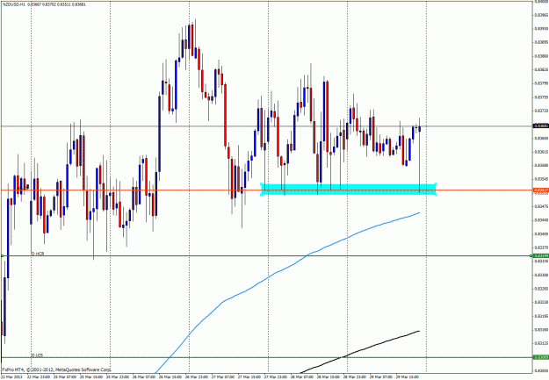This screenshot has height=380, width=549.
Task: Click the 29 Mar 15:00 time label
Action: [x=408, y=376]
